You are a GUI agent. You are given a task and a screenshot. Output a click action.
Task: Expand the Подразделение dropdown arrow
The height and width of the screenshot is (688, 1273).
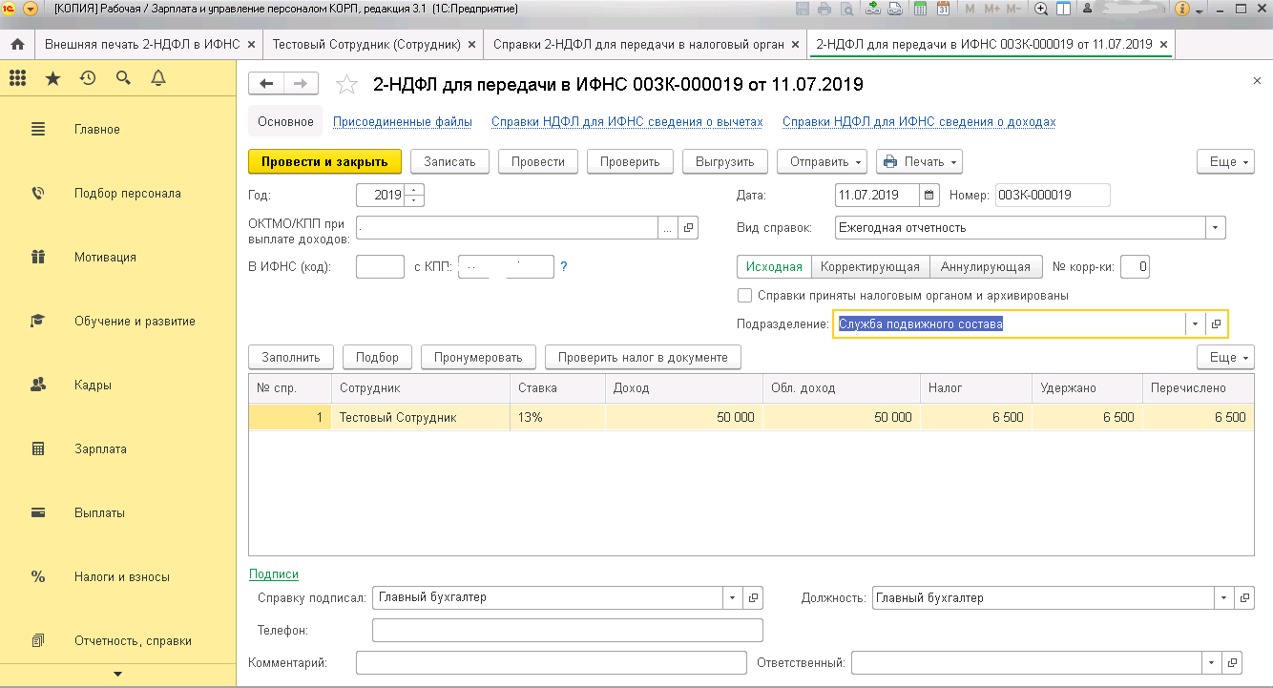[1196, 323]
